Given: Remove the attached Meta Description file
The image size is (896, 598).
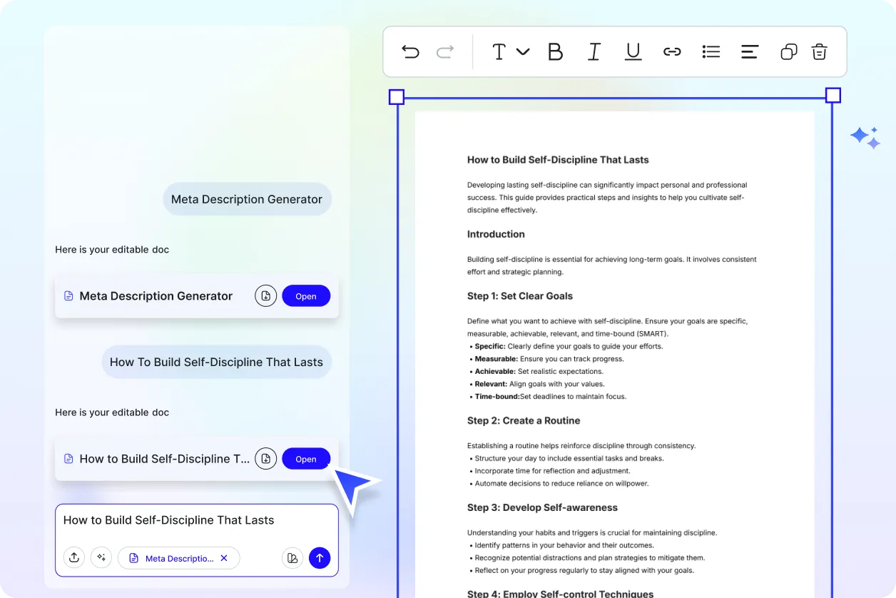Looking at the screenshot, I should click(x=224, y=558).
